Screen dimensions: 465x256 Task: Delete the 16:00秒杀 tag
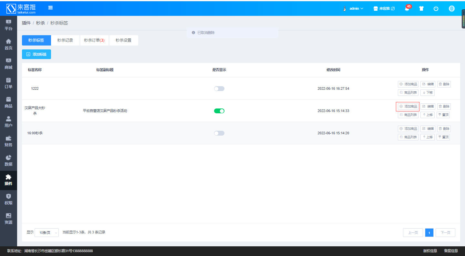[x=444, y=129]
